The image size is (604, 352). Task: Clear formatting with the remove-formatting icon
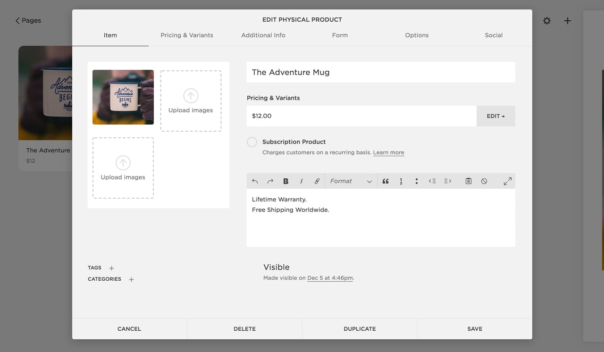point(484,181)
